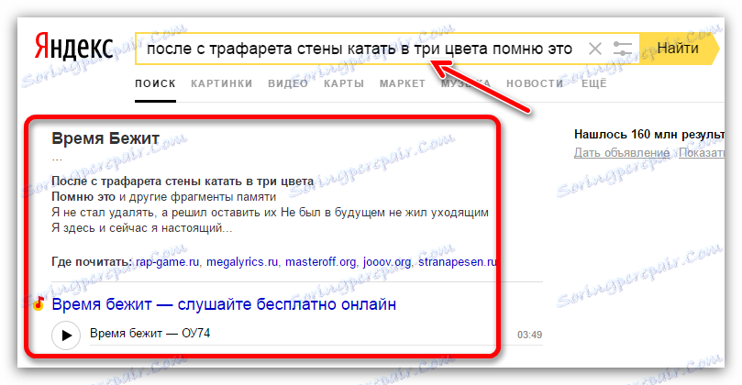Viewport: 742px width, 385px height.
Task: Switch to the КАРТИНКИ tab
Action: pos(221,83)
